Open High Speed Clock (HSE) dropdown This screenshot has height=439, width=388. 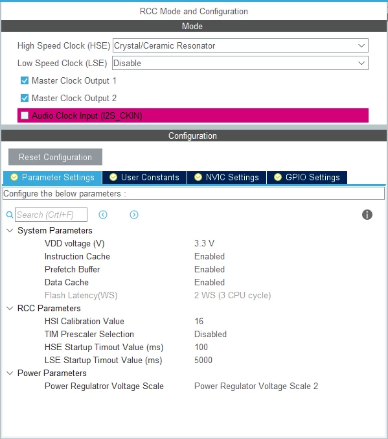240,45
